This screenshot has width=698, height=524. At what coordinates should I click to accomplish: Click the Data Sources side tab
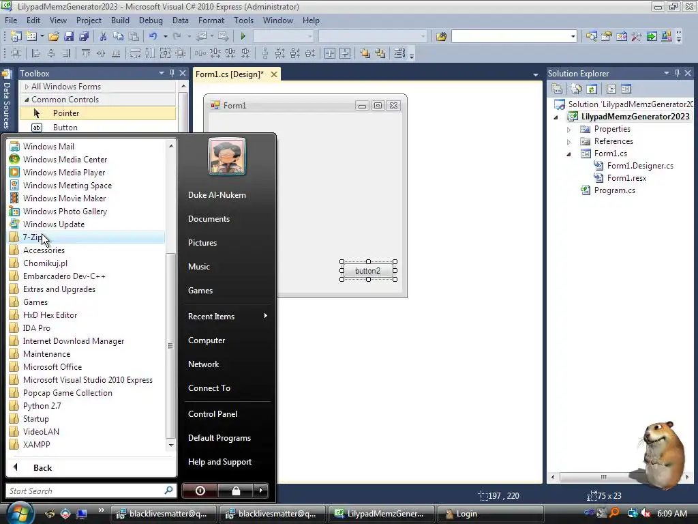(x=6, y=100)
